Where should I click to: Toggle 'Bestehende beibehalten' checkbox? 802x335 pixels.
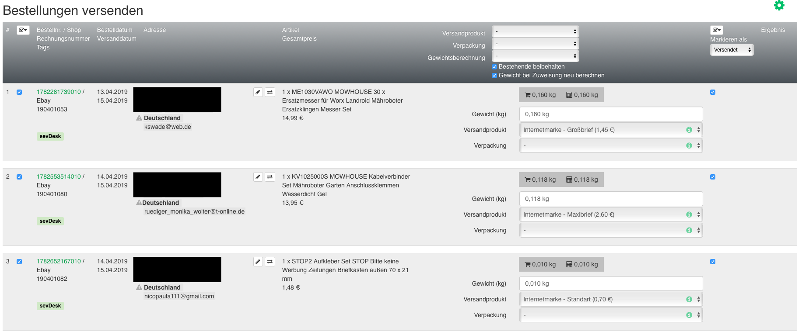(494, 67)
